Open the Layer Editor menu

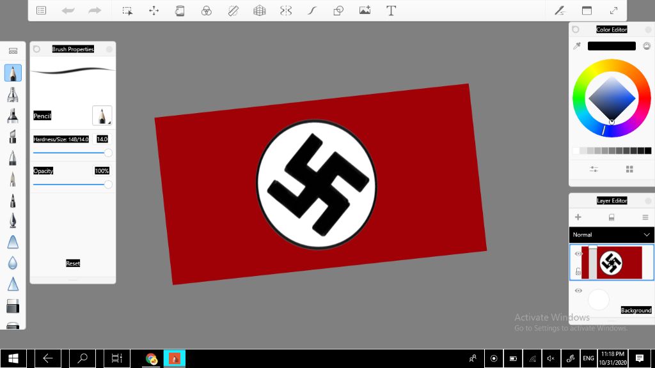(645, 217)
